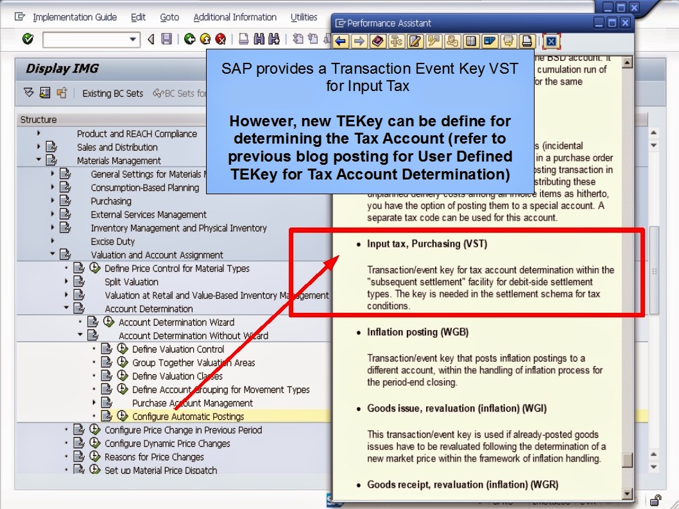The image size is (679, 509).
Task: Click IMG structure scroll-up arrow at top right
Action: (654, 133)
